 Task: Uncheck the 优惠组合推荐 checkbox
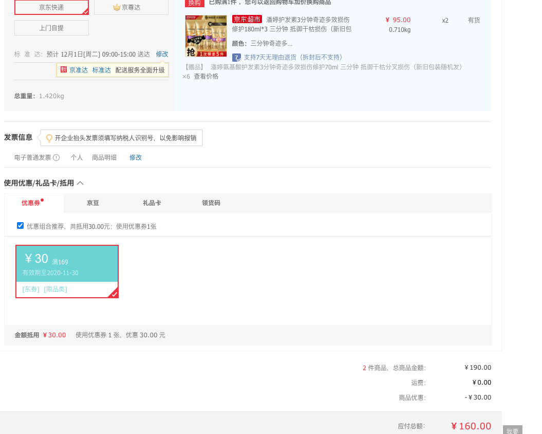tap(20, 226)
